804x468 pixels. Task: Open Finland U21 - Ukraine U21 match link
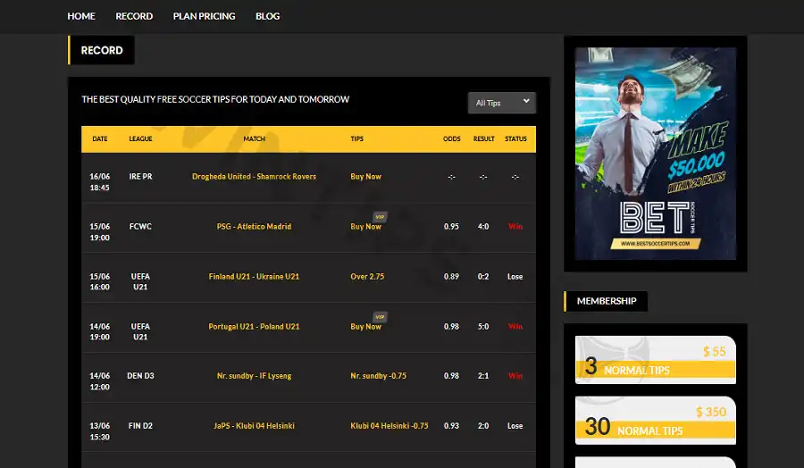point(254,276)
